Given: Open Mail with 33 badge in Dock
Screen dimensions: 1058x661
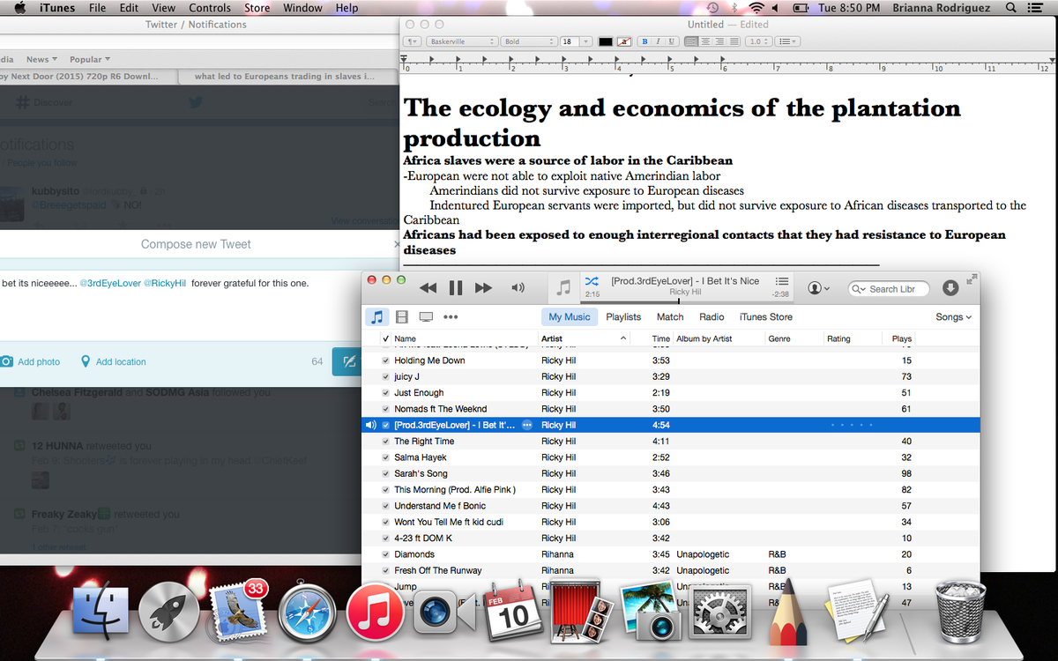Looking at the screenshot, I should (x=238, y=610).
